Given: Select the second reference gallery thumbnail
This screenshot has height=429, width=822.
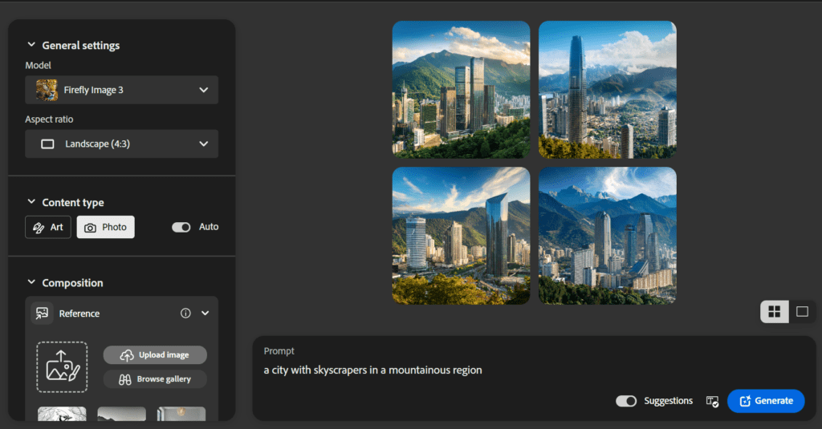Looking at the screenshot, I should [x=122, y=414].
